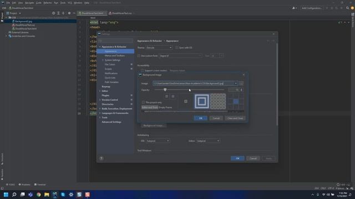Click the 'Clear and Close' button
The height and width of the screenshot is (199, 355).
point(235,118)
